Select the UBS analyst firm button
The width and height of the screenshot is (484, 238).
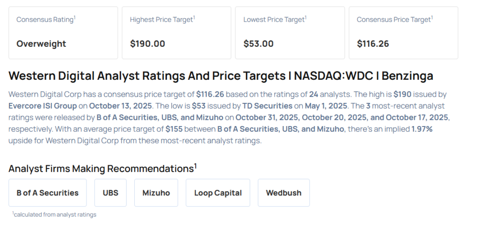pos(111,193)
